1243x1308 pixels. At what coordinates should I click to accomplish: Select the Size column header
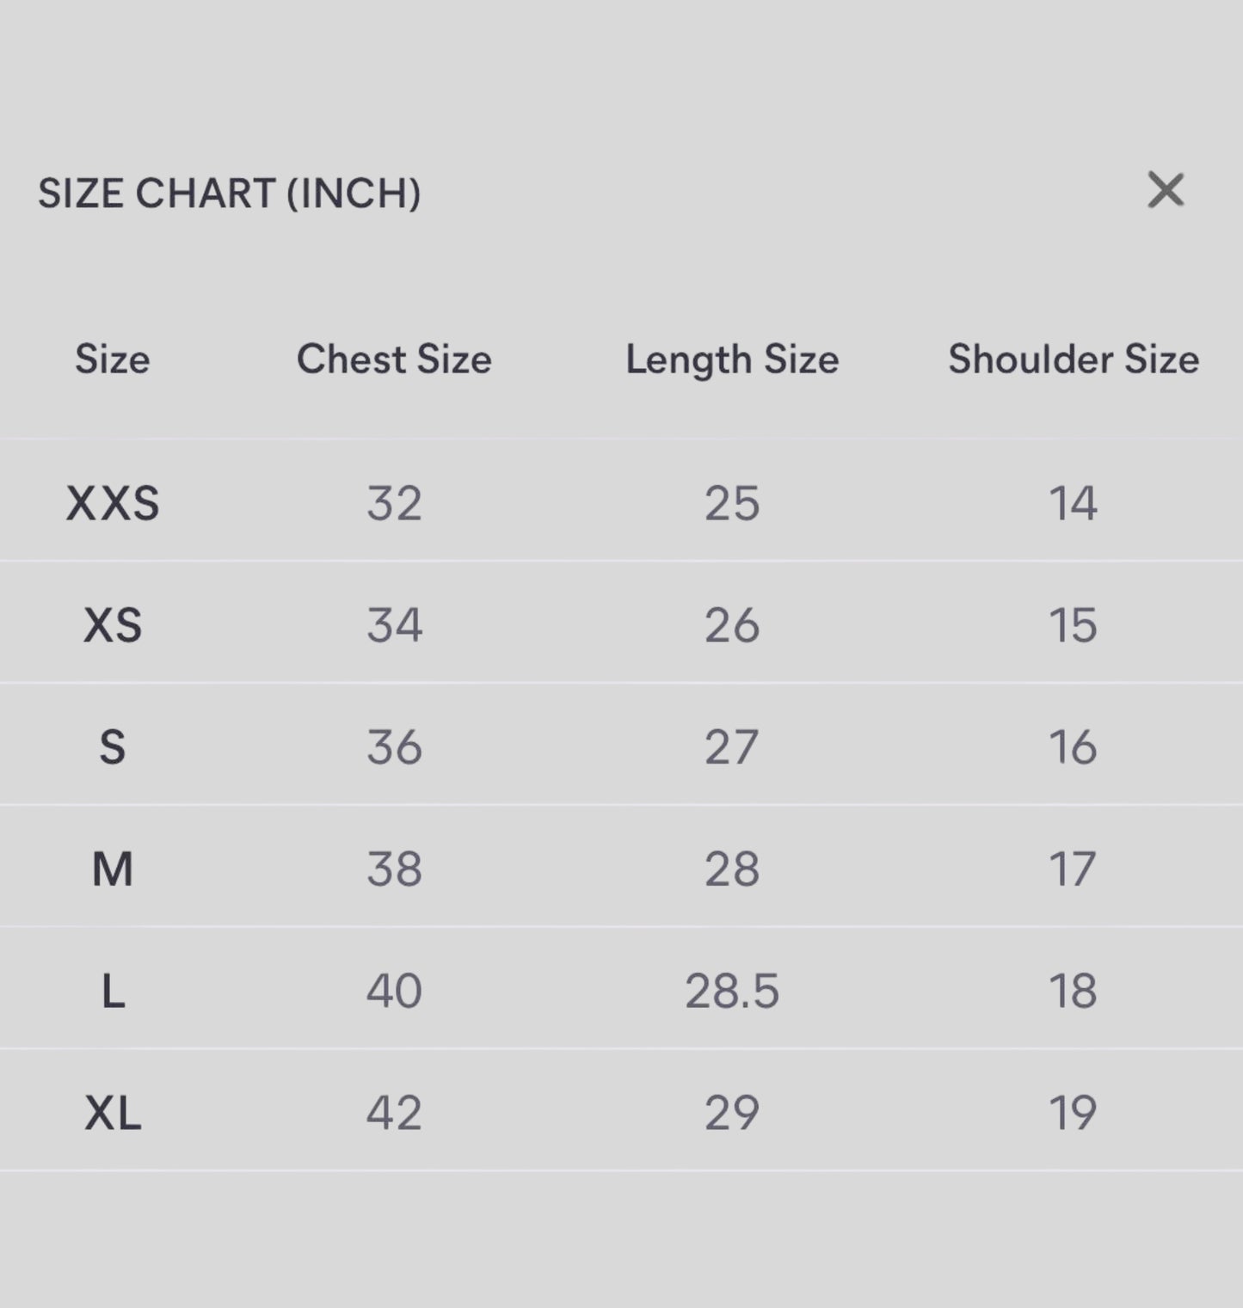pyautogui.click(x=113, y=360)
